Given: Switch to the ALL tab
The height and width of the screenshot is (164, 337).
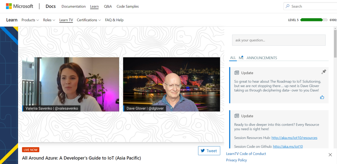Looking at the screenshot, I should pos(233,58).
